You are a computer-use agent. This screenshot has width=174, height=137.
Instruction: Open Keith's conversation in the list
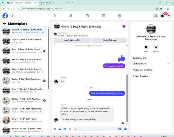pyautogui.click(x=24, y=61)
